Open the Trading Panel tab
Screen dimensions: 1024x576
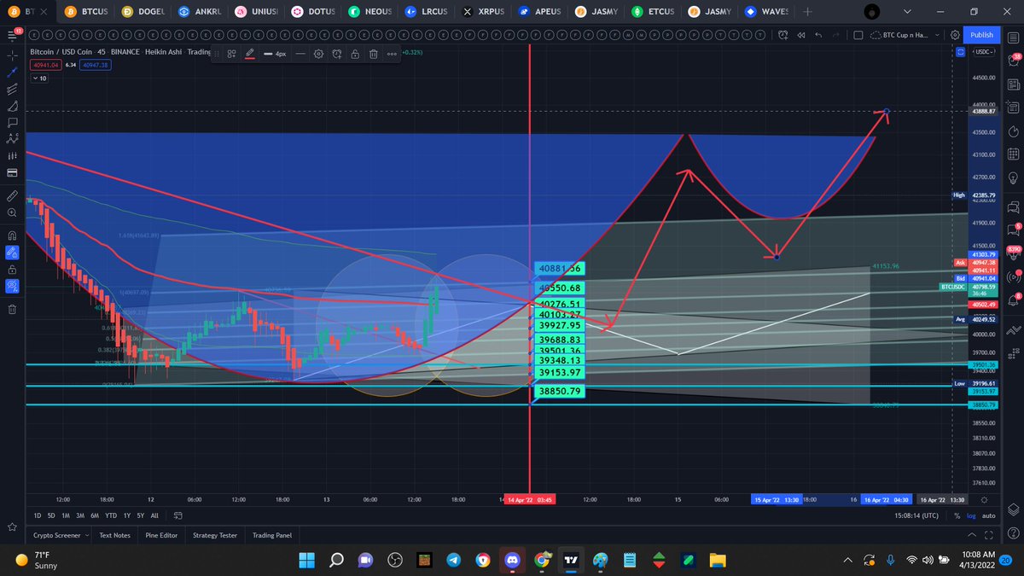[x=272, y=535]
